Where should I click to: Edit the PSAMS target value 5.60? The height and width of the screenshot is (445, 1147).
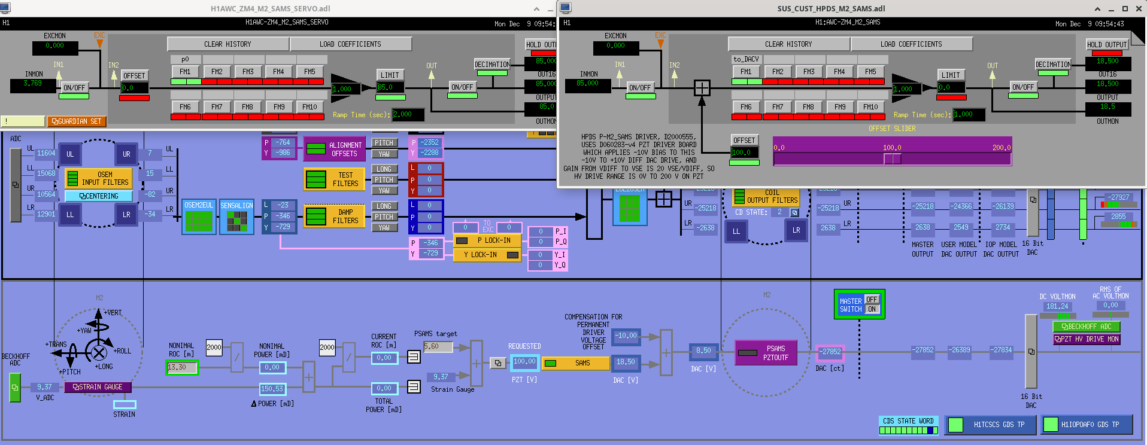point(438,346)
